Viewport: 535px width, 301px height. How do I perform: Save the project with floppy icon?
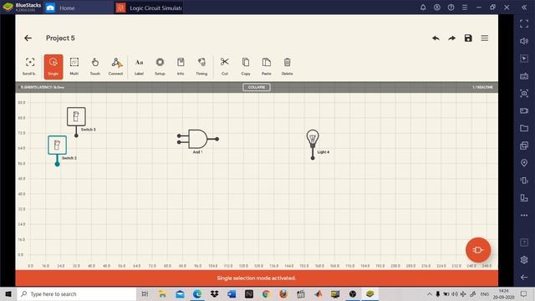pos(468,38)
